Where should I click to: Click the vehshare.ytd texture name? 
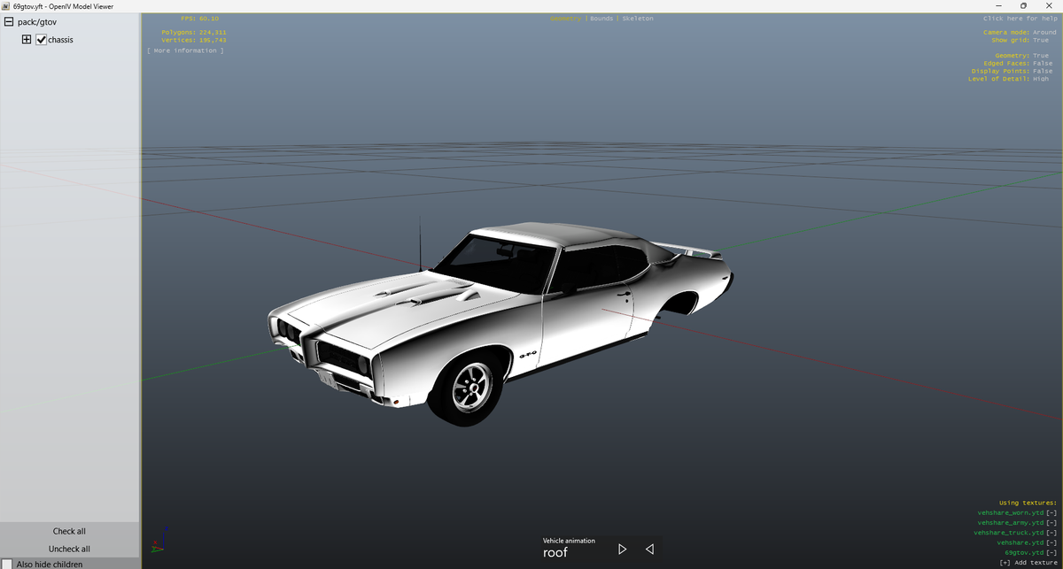click(x=1020, y=542)
